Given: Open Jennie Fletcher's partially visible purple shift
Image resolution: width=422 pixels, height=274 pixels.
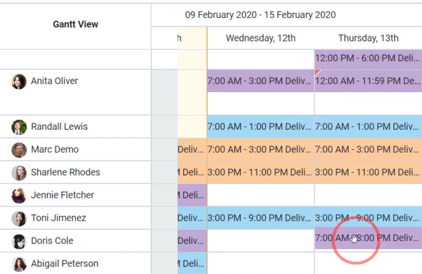Looking at the screenshot, I should point(192,195).
